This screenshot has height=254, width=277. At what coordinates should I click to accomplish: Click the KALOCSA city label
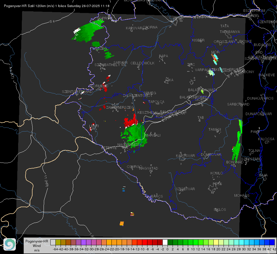(266, 139)
